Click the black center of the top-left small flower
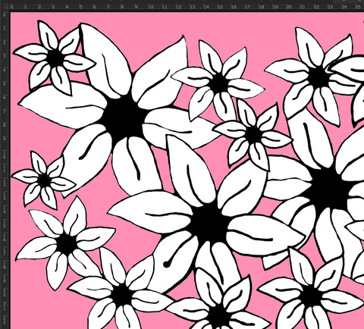Image resolution: width=364 pixels, height=329 pixels. (x=55, y=58)
